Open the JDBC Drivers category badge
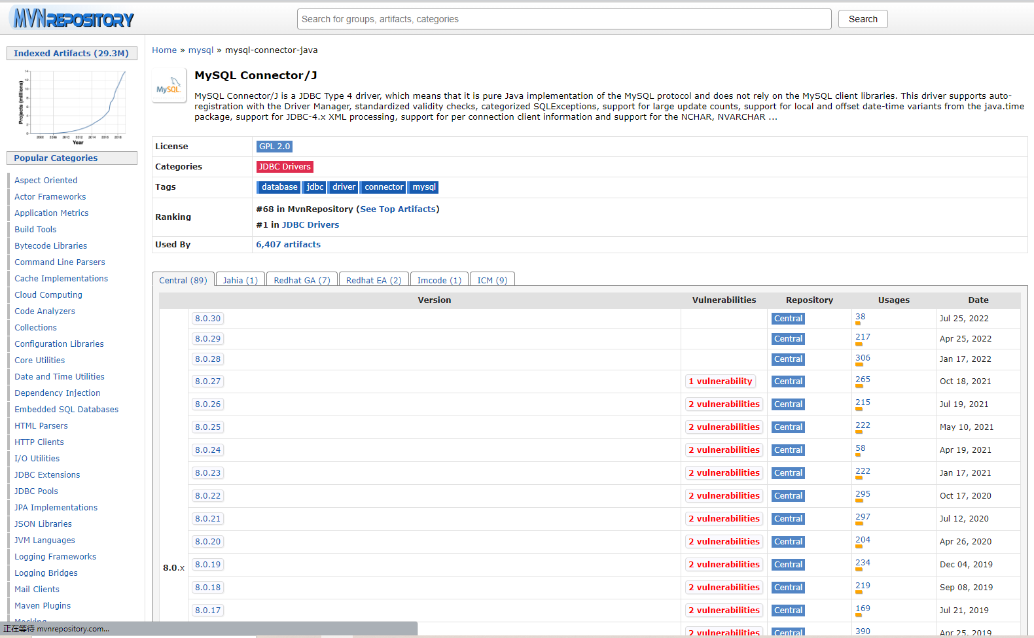 pyautogui.click(x=285, y=167)
